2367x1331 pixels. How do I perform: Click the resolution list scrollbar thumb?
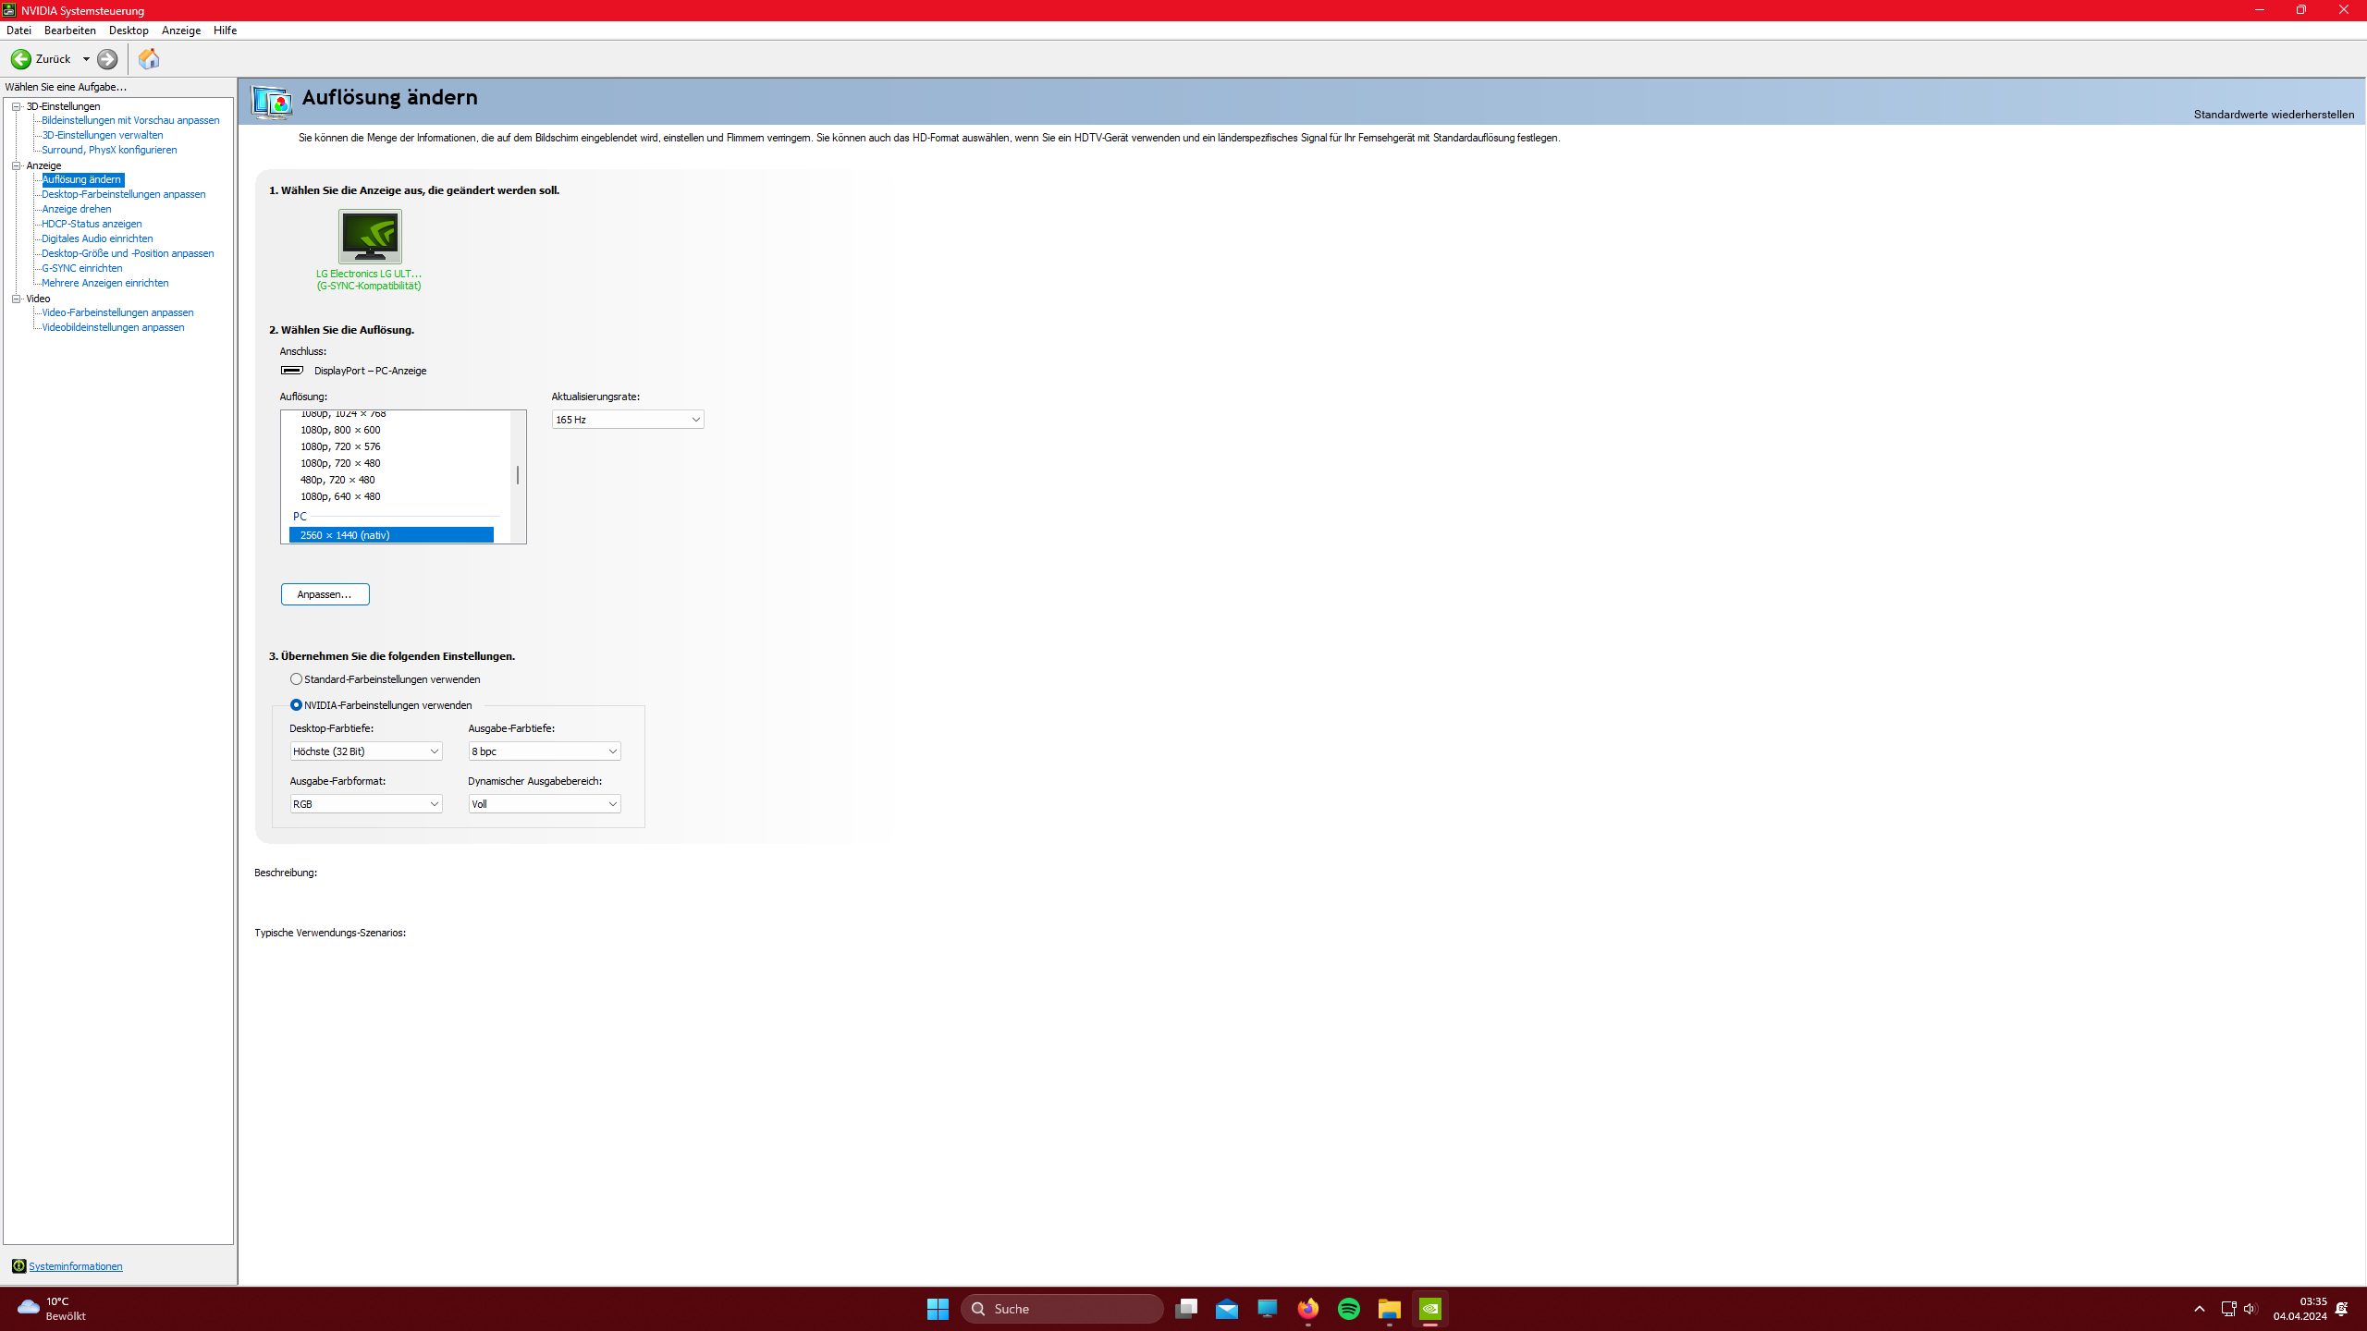click(518, 475)
